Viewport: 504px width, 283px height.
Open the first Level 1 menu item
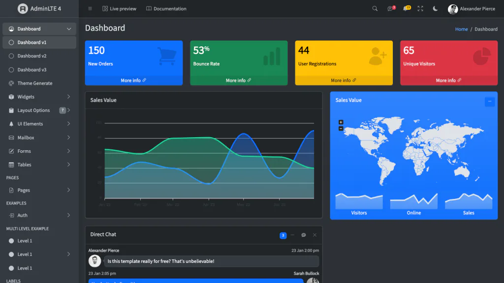[x=39, y=241]
